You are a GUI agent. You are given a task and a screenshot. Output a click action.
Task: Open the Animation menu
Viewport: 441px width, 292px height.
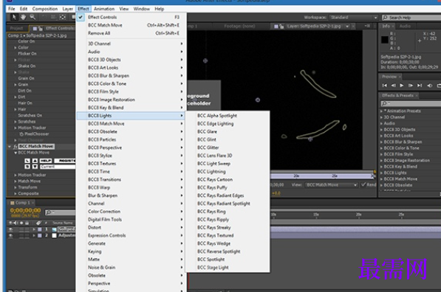pyautogui.click(x=104, y=9)
